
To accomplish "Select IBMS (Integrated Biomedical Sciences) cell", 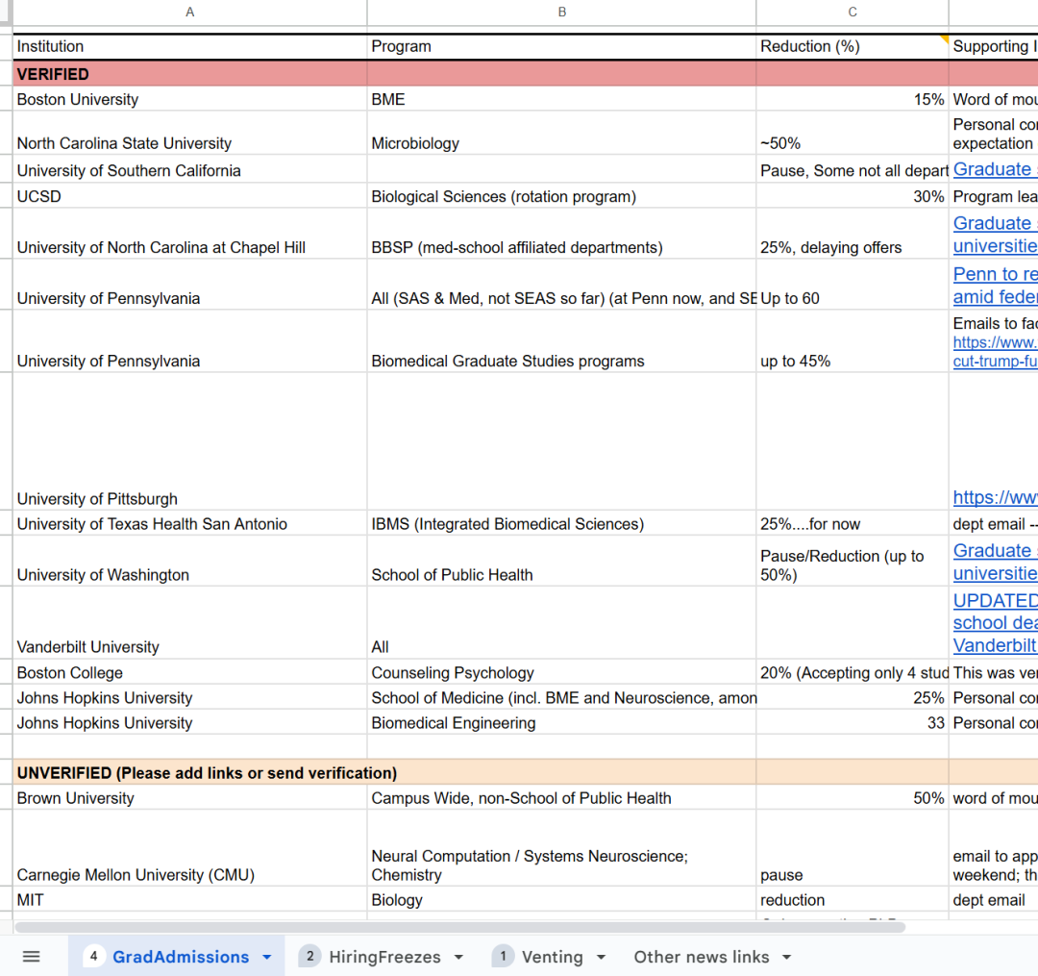I will pyautogui.click(x=561, y=523).
